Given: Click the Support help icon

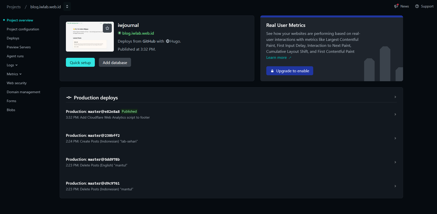Looking at the screenshot, I should pyautogui.click(x=417, y=6).
